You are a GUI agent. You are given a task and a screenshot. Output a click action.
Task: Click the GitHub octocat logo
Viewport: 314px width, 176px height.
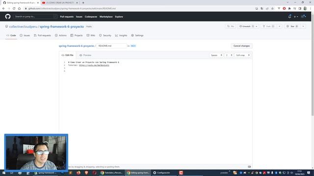(8, 17)
